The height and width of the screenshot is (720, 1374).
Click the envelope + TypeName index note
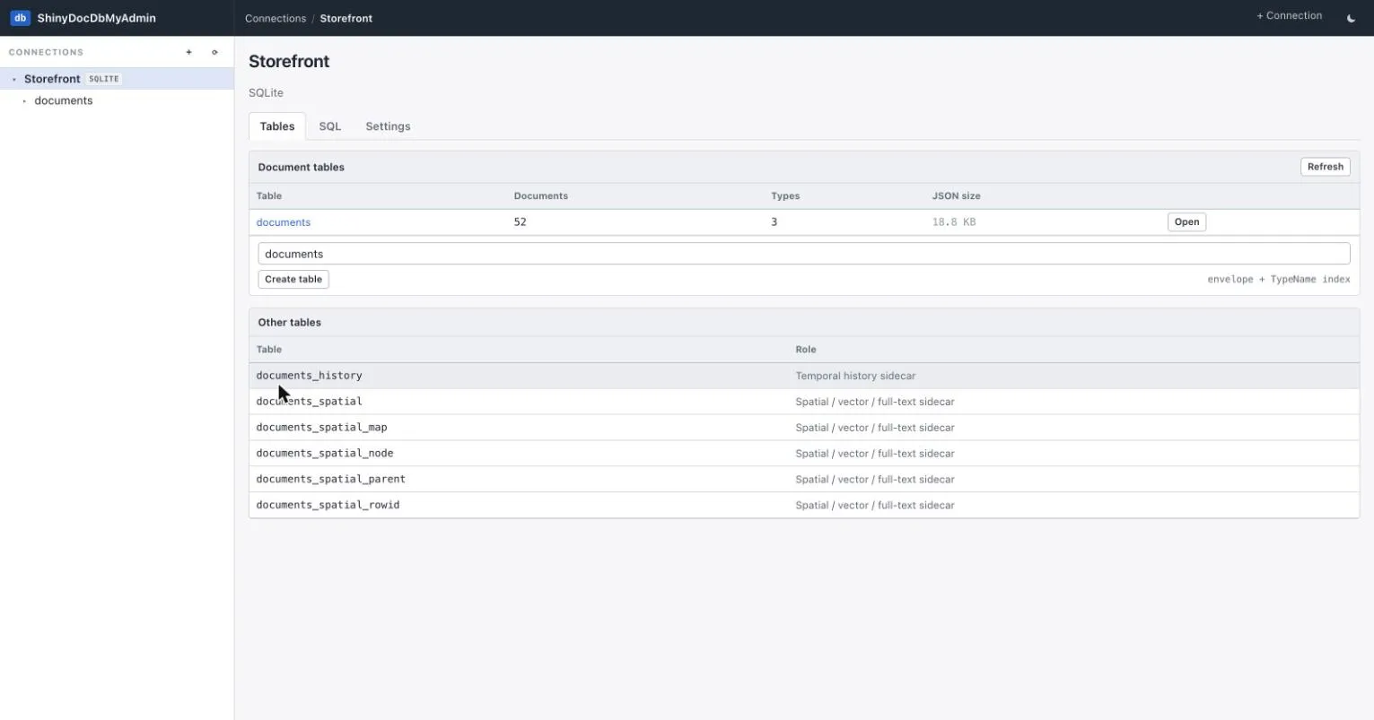point(1278,279)
